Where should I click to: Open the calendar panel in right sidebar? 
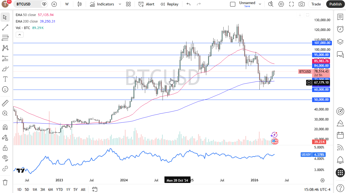click(x=340, y=135)
